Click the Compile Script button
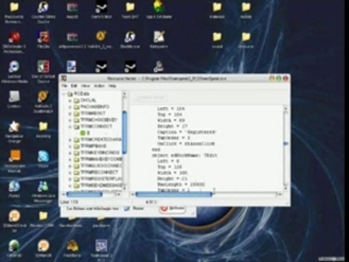The width and height of the screenshot is (349, 262). 151,98
